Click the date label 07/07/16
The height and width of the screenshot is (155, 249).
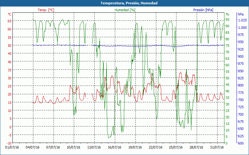pyautogui.click(x=53, y=147)
